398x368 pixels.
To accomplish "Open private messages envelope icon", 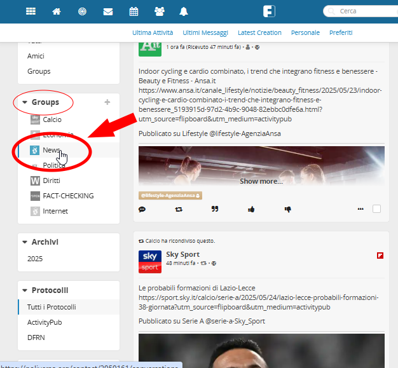I will (x=108, y=11).
